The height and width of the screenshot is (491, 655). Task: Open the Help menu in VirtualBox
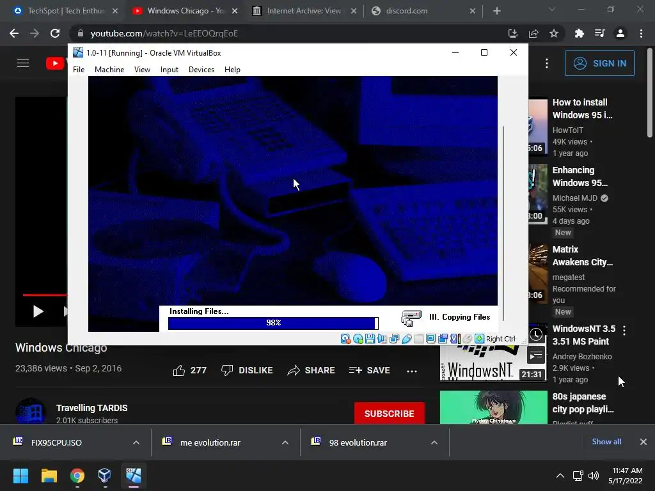click(232, 70)
